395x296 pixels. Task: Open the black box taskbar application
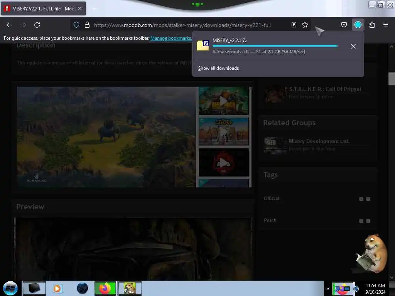coord(34,288)
